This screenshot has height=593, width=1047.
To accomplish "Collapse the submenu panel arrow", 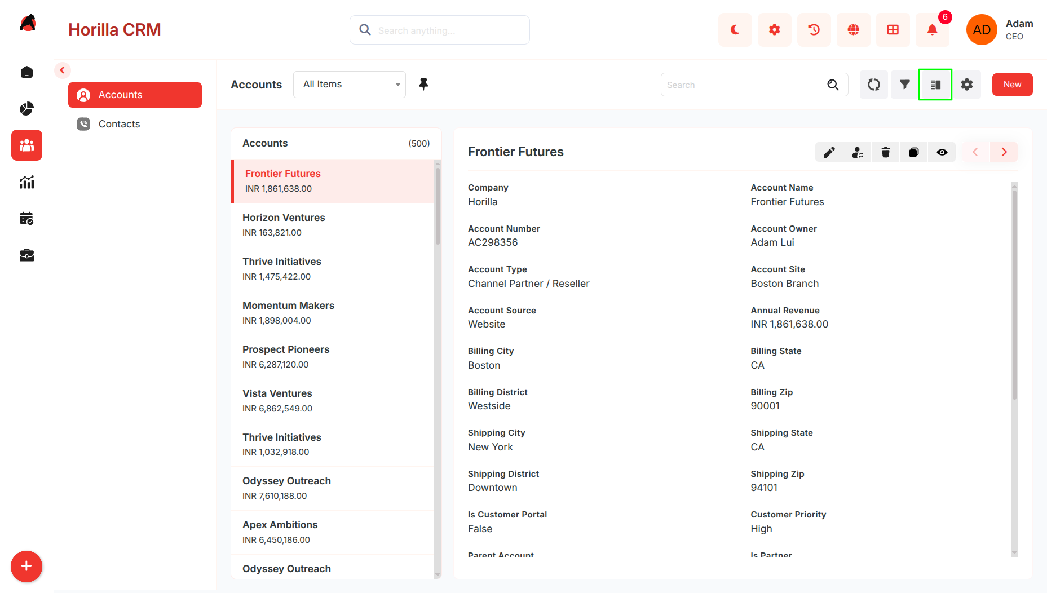I will point(63,70).
